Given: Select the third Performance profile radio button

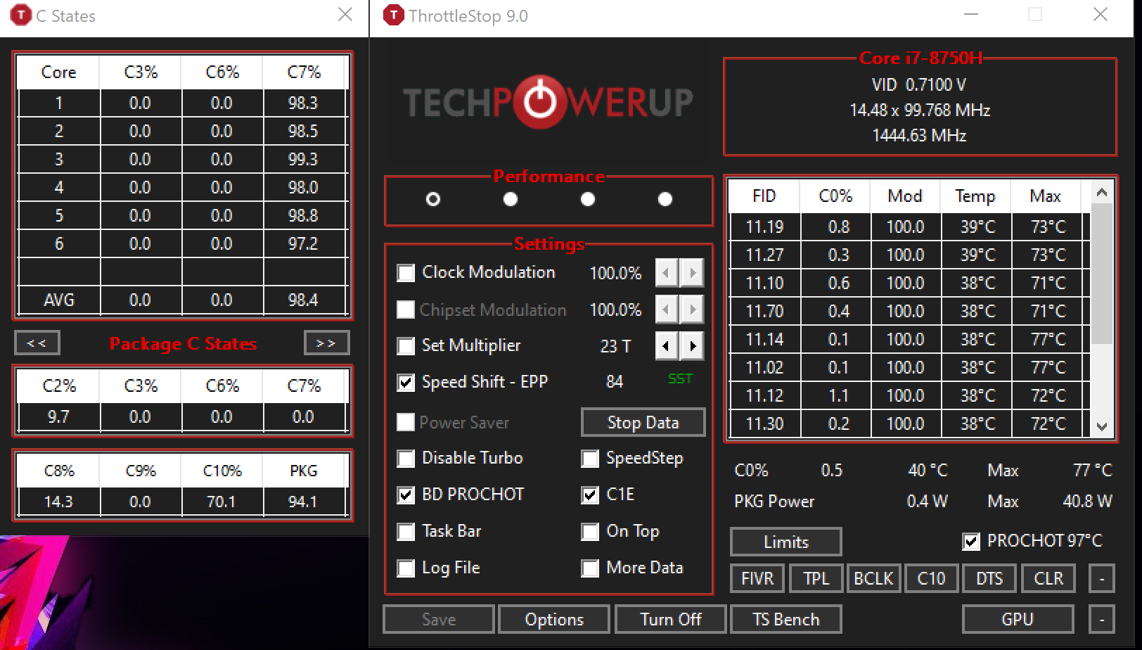Looking at the screenshot, I should tap(588, 200).
